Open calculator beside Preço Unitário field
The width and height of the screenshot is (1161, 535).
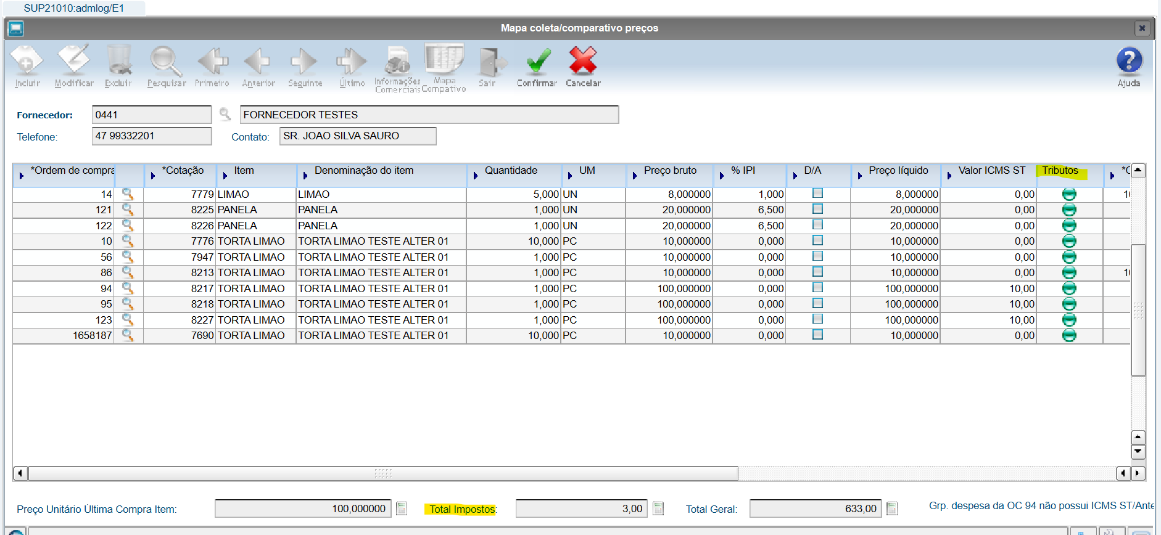402,508
